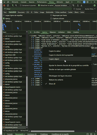Choose Copier la valeur
97x135 pixels.
pyautogui.click(x=67, y=51)
